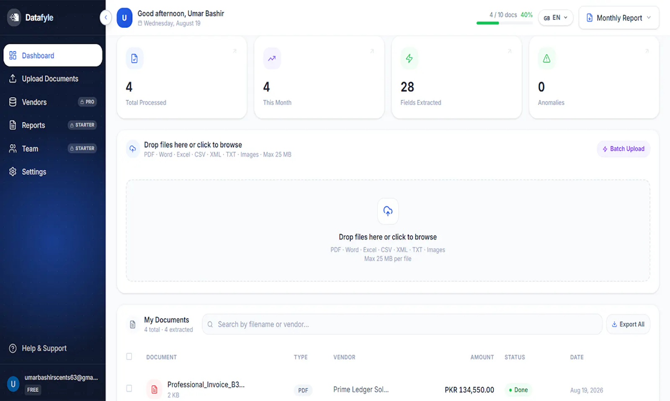Collapse the sidebar with the chevron button

click(106, 18)
